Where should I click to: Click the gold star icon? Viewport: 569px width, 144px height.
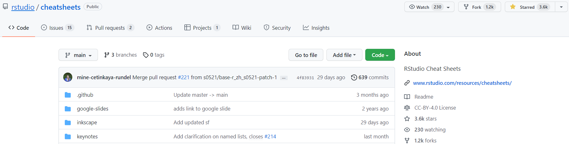pos(513,7)
